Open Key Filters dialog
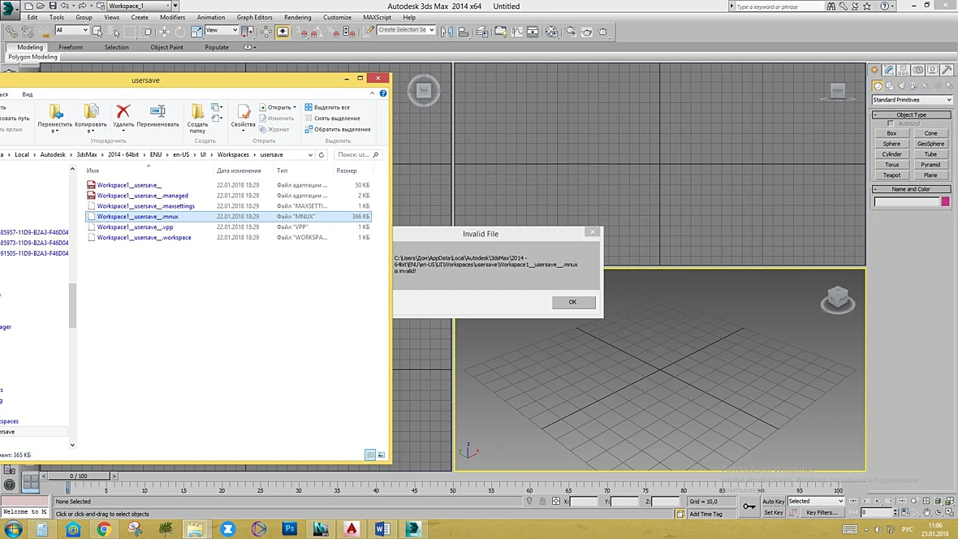Image resolution: width=958 pixels, height=539 pixels. (822, 513)
